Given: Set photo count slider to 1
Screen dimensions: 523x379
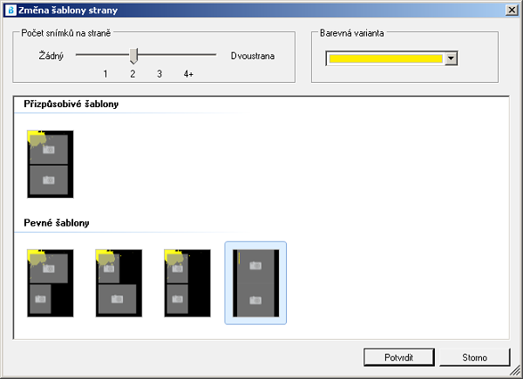Looking at the screenshot, I should click(x=105, y=55).
